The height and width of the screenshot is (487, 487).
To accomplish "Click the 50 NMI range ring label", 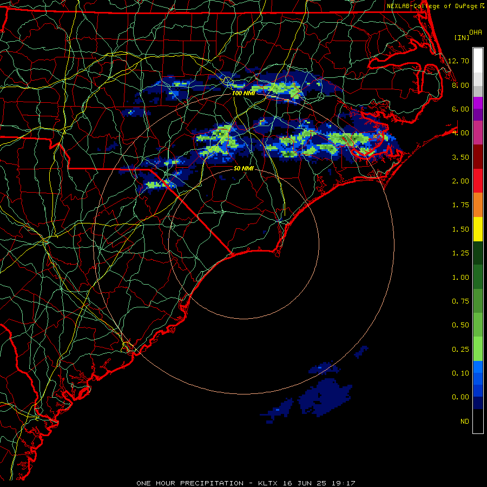I will coord(243,168).
